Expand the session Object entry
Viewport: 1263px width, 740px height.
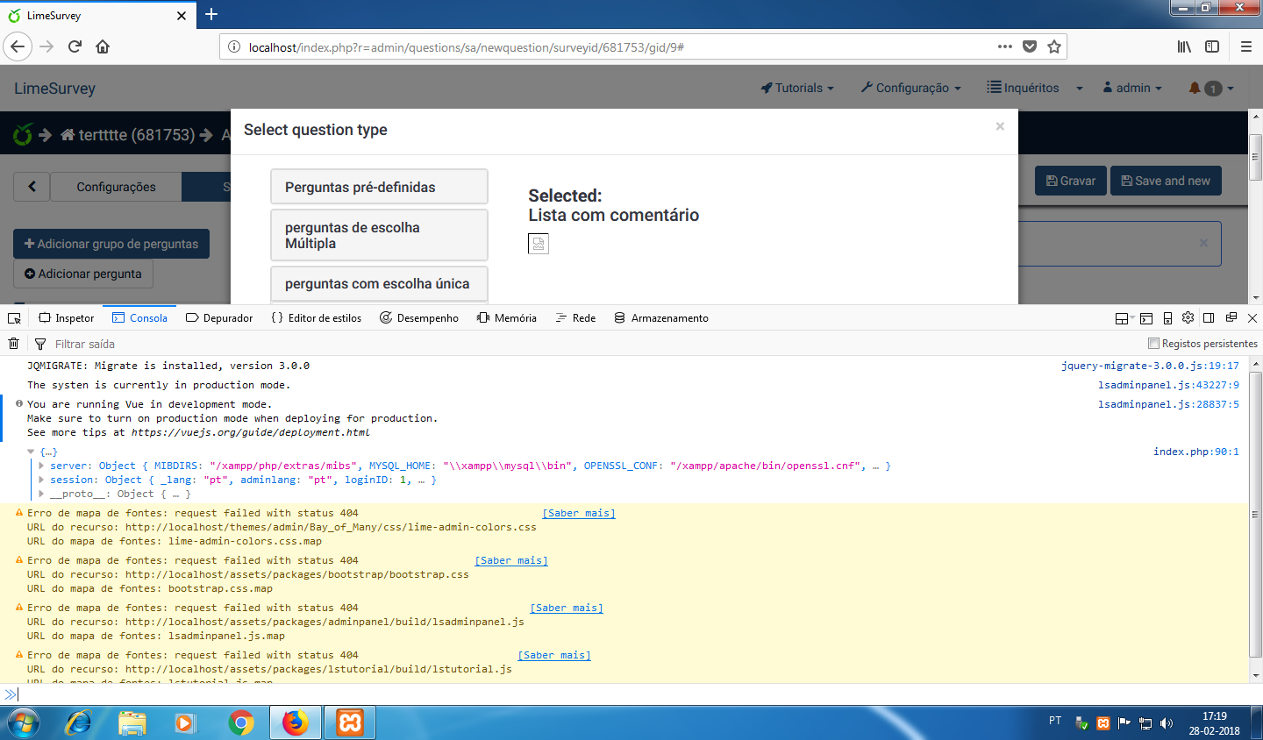[x=41, y=480]
